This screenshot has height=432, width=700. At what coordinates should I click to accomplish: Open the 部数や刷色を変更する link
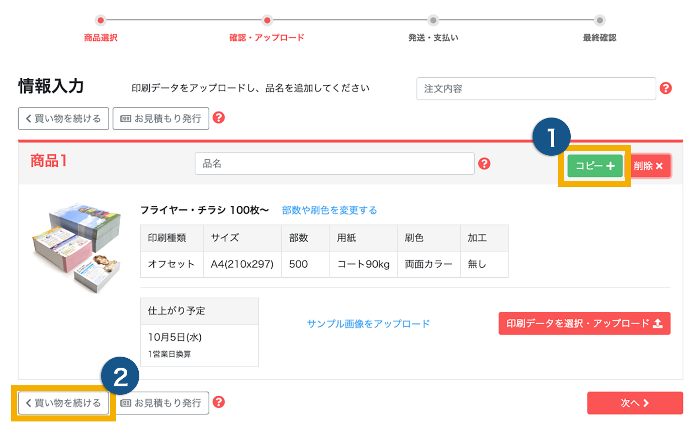[x=329, y=210]
